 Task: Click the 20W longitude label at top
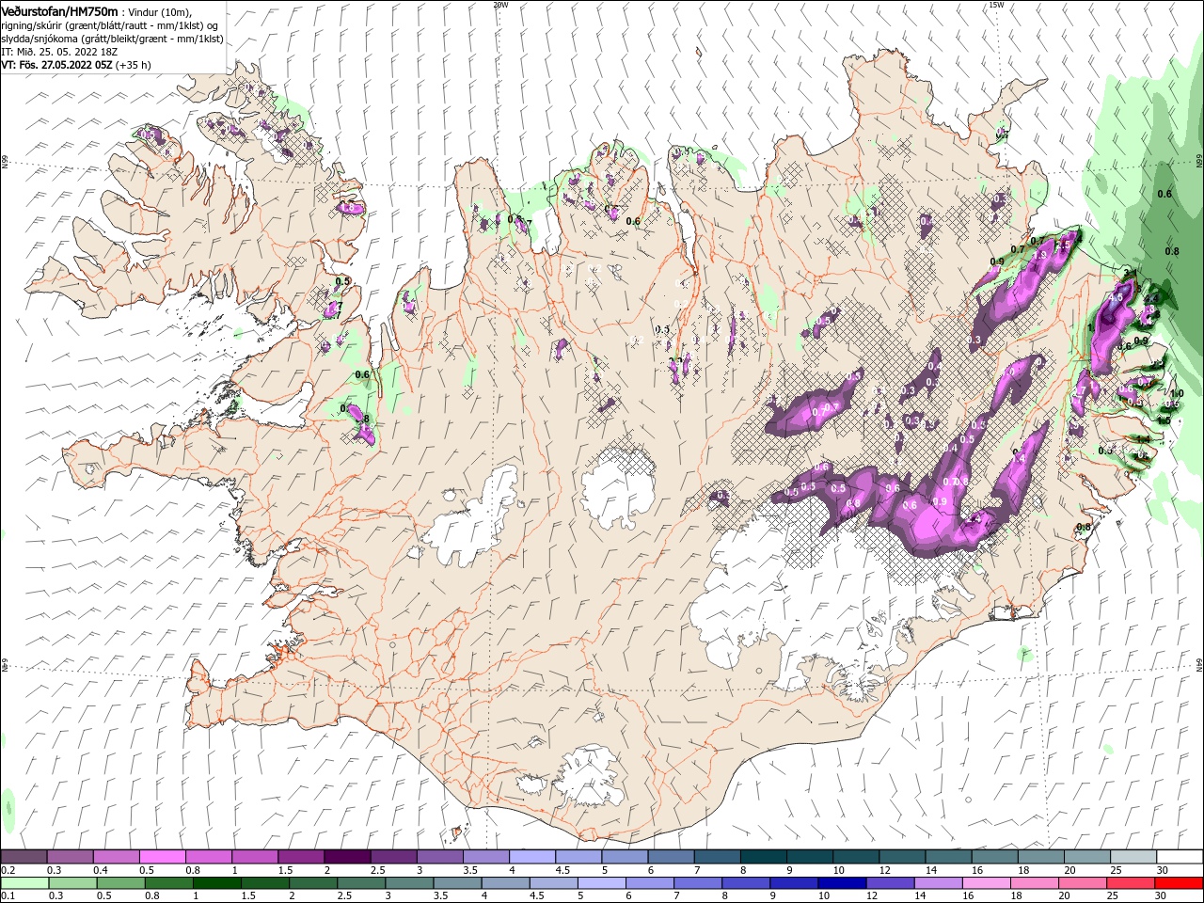[500, 4]
